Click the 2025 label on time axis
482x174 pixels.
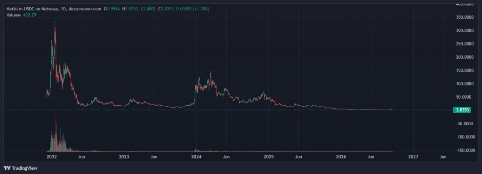[x=269, y=157]
